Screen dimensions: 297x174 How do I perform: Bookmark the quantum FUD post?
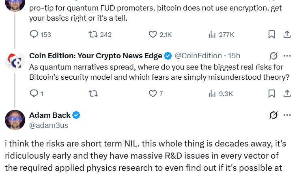pyautogui.click(x=271, y=35)
